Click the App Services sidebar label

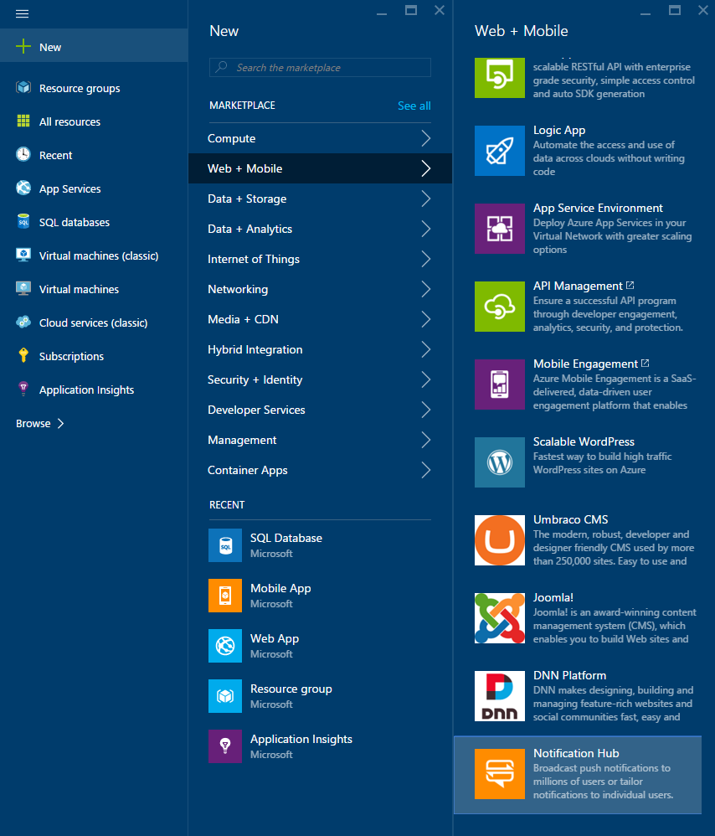[x=69, y=188]
